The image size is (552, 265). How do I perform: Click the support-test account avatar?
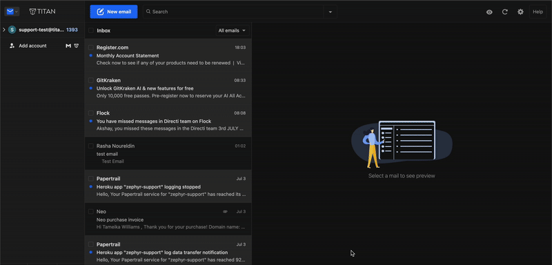pos(12,30)
